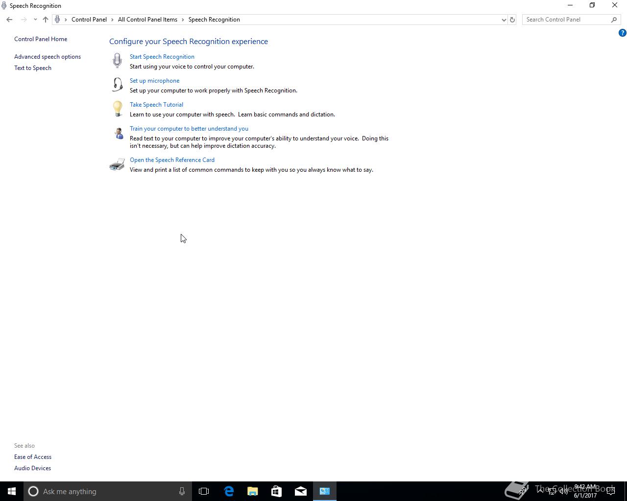
Task: Open the Store from the taskbar
Action: (277, 491)
